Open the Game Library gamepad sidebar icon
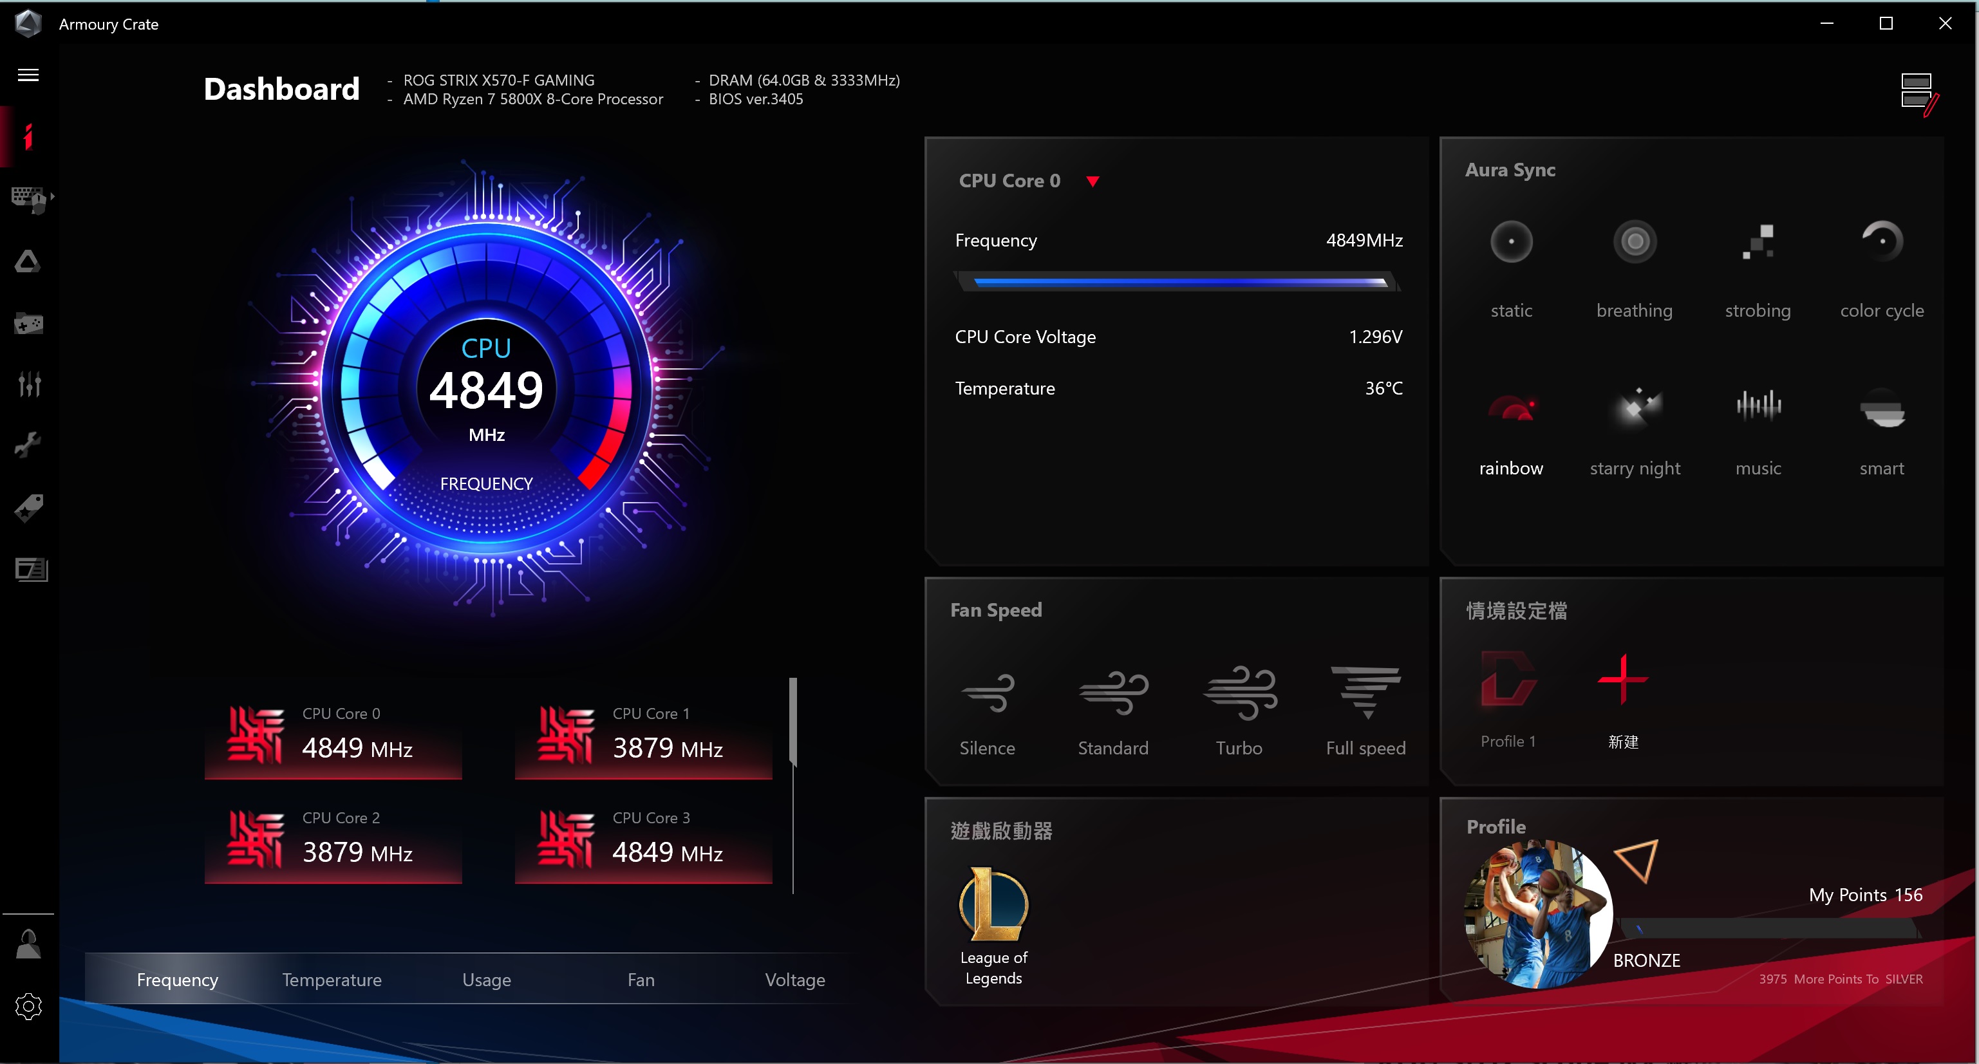1979x1064 pixels. point(28,323)
